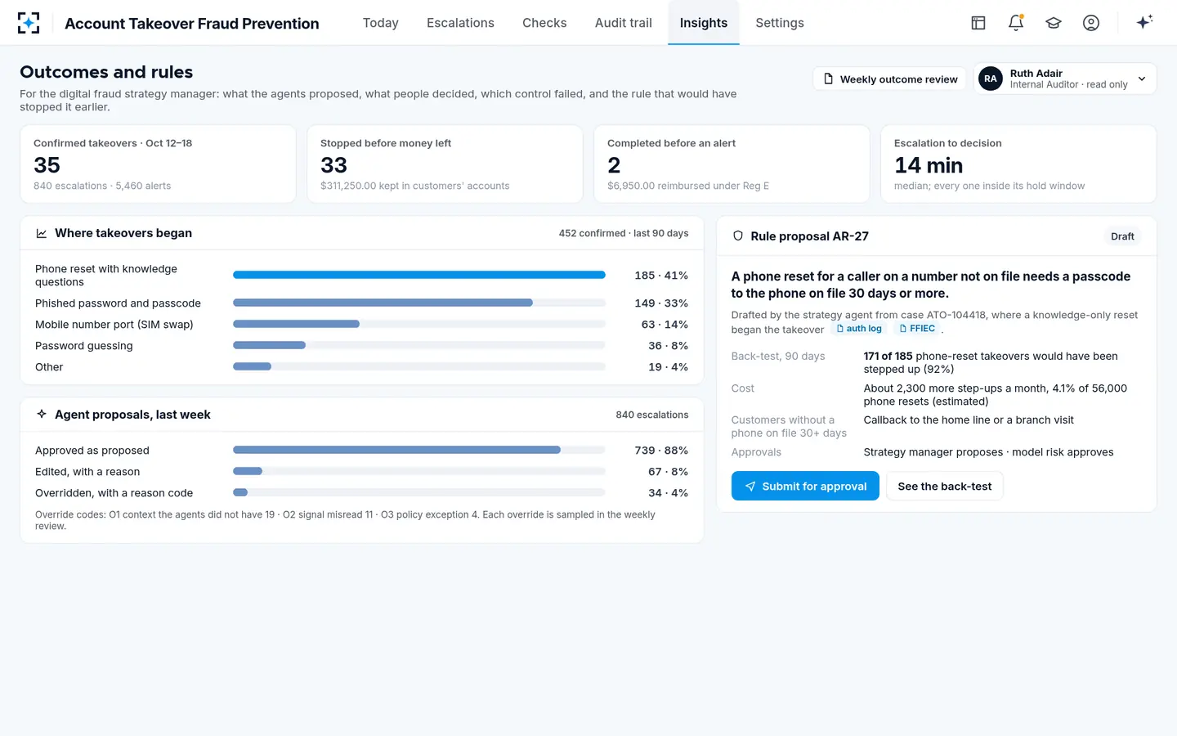Screen dimensions: 1177x736
Task: Click the Draft status badge
Action: (x=1122, y=236)
